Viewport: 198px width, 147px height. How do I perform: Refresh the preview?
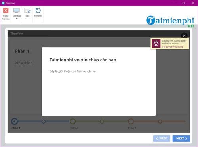(38, 11)
